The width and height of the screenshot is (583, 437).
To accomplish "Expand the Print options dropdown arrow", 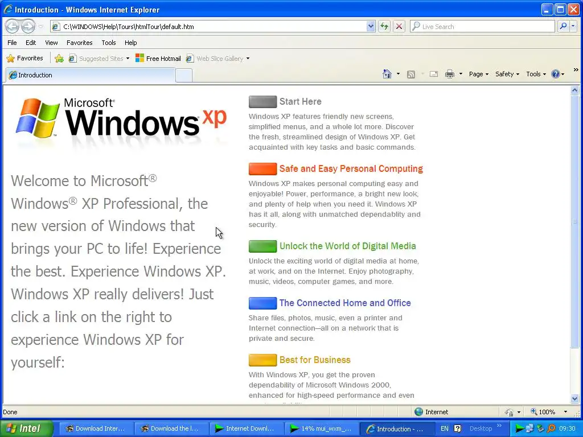I will pos(461,74).
